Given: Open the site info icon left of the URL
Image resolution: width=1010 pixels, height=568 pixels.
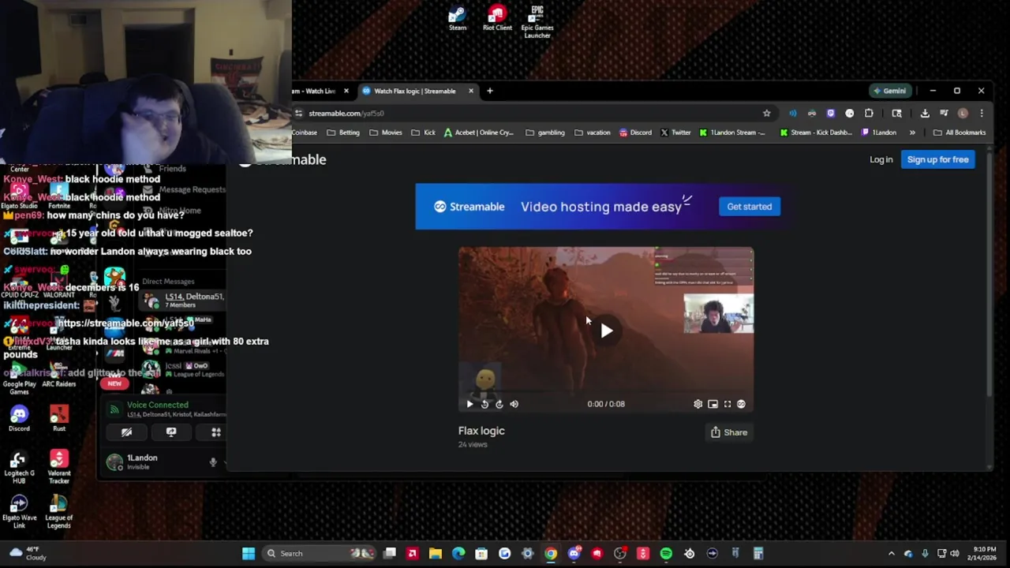Looking at the screenshot, I should pyautogui.click(x=299, y=113).
